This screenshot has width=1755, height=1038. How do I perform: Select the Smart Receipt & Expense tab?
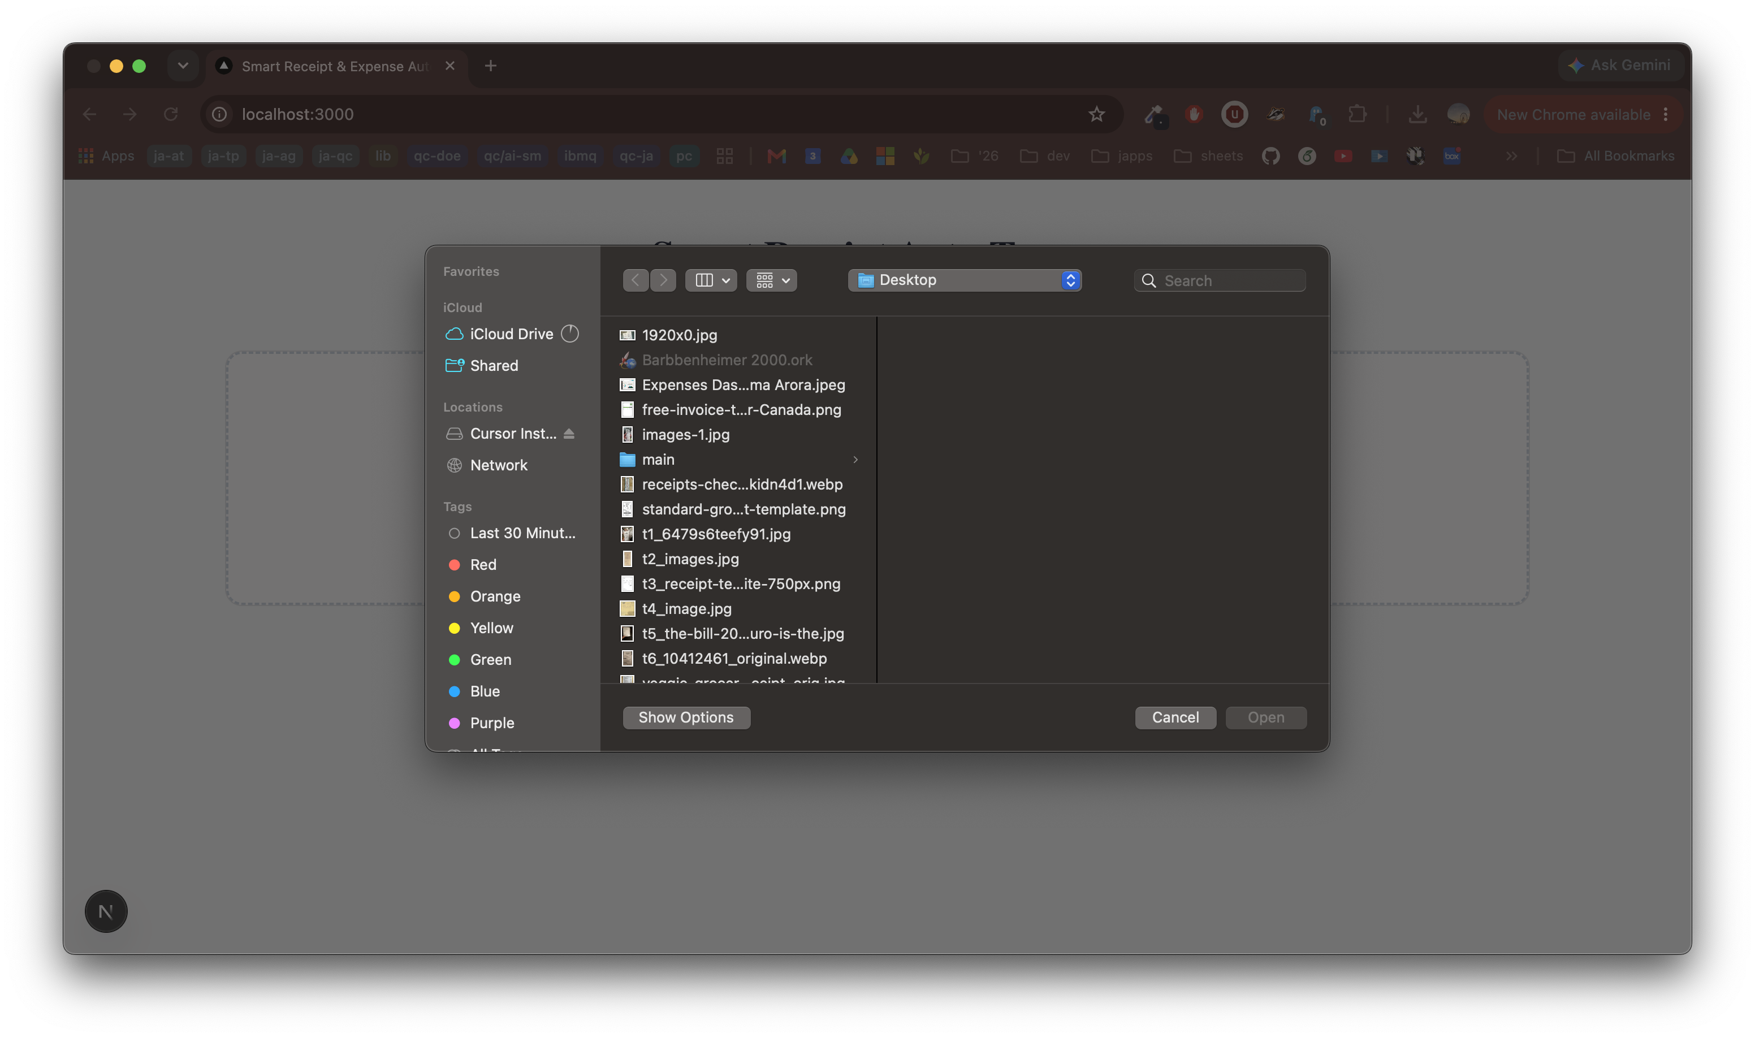click(x=336, y=67)
